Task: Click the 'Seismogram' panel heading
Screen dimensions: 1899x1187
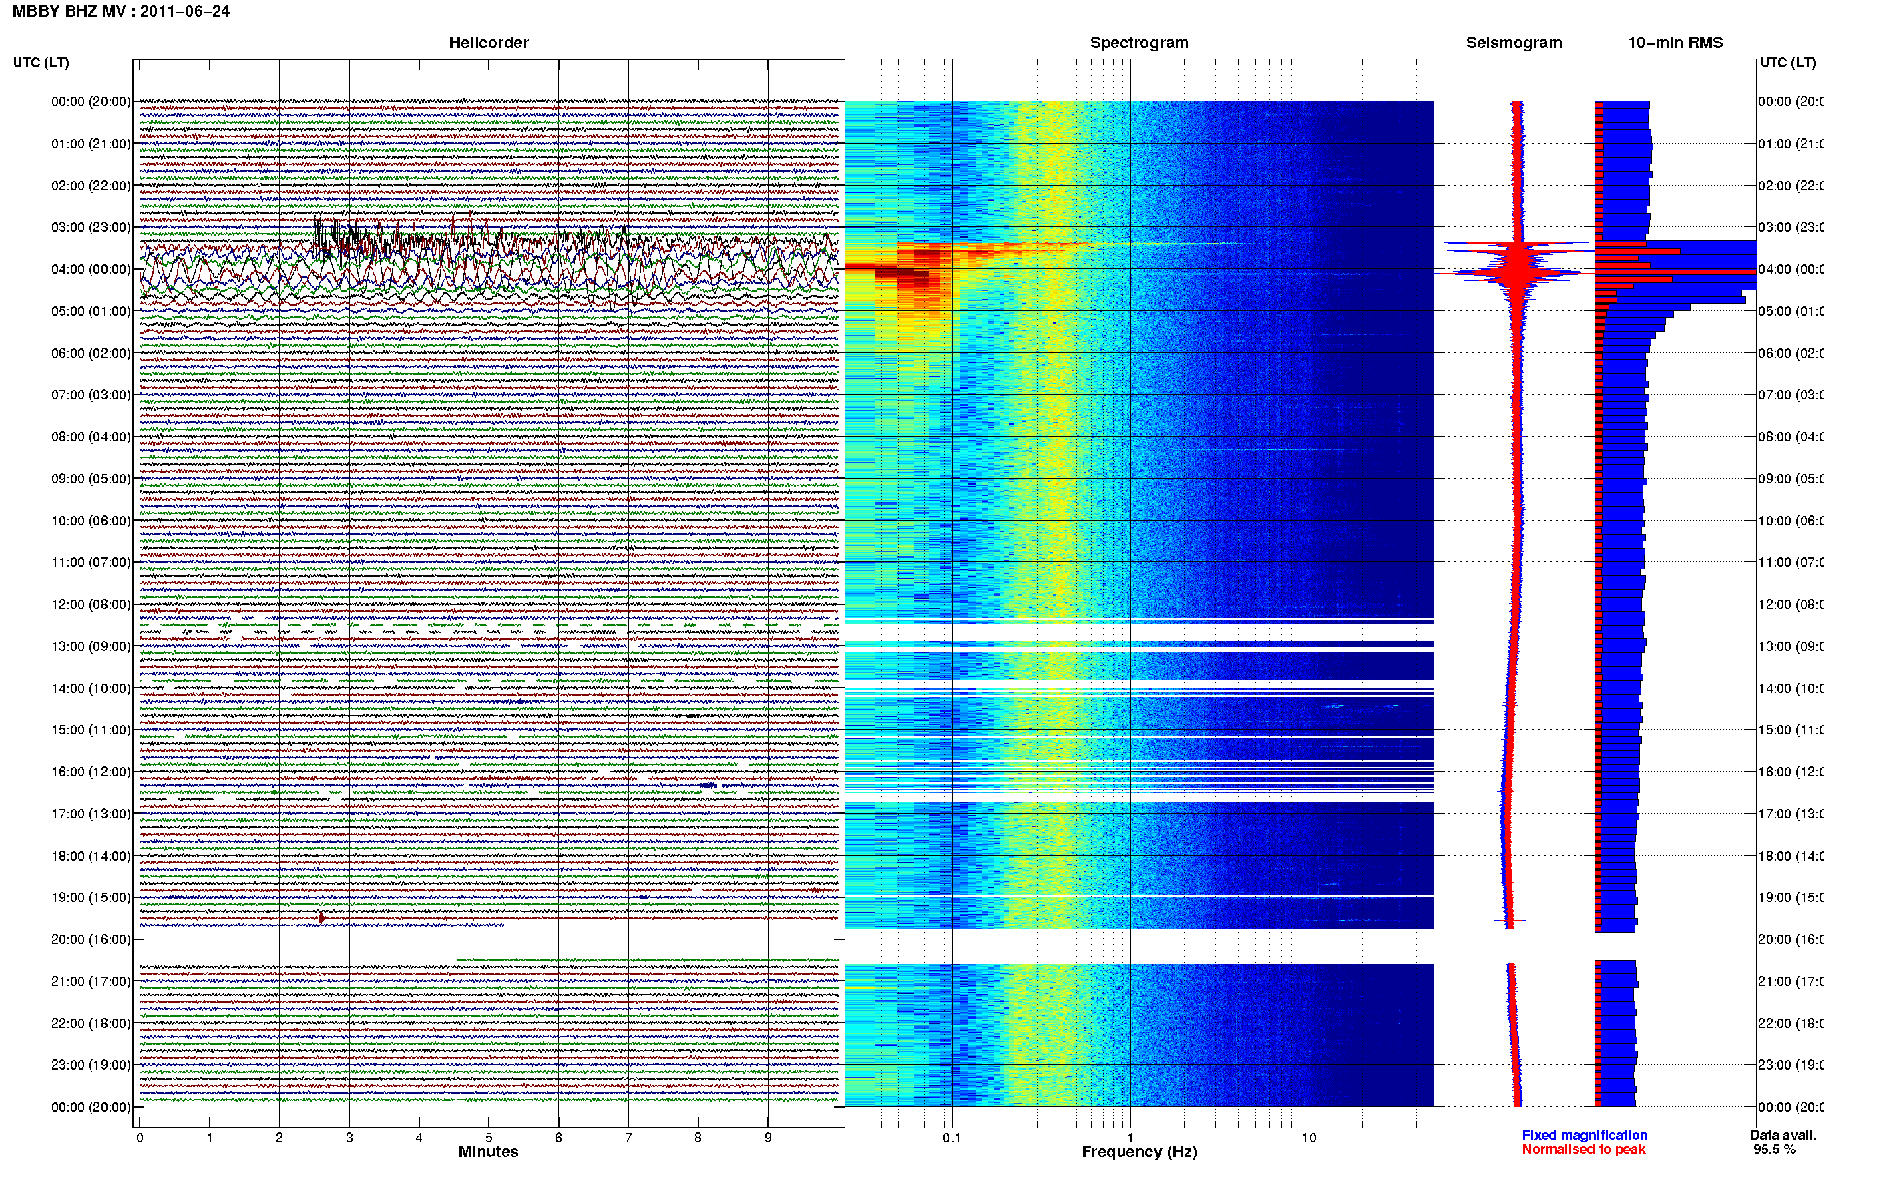Action: tap(1514, 43)
